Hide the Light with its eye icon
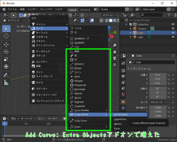Image resolution: width=177 pixels, height=142 pixels. coord(173,37)
